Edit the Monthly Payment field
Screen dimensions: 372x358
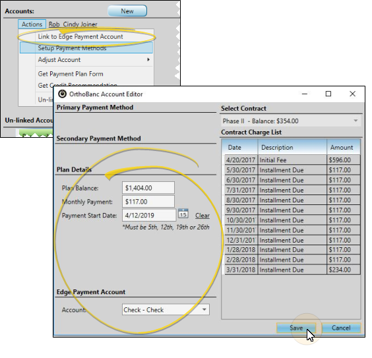[x=148, y=202]
